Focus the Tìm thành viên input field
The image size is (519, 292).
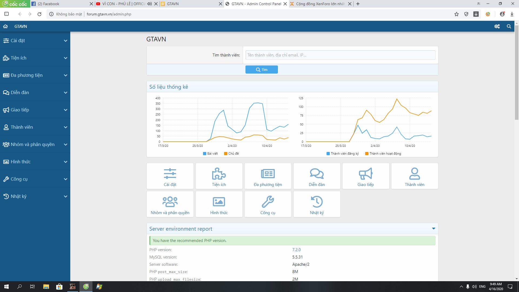pyautogui.click(x=340, y=55)
